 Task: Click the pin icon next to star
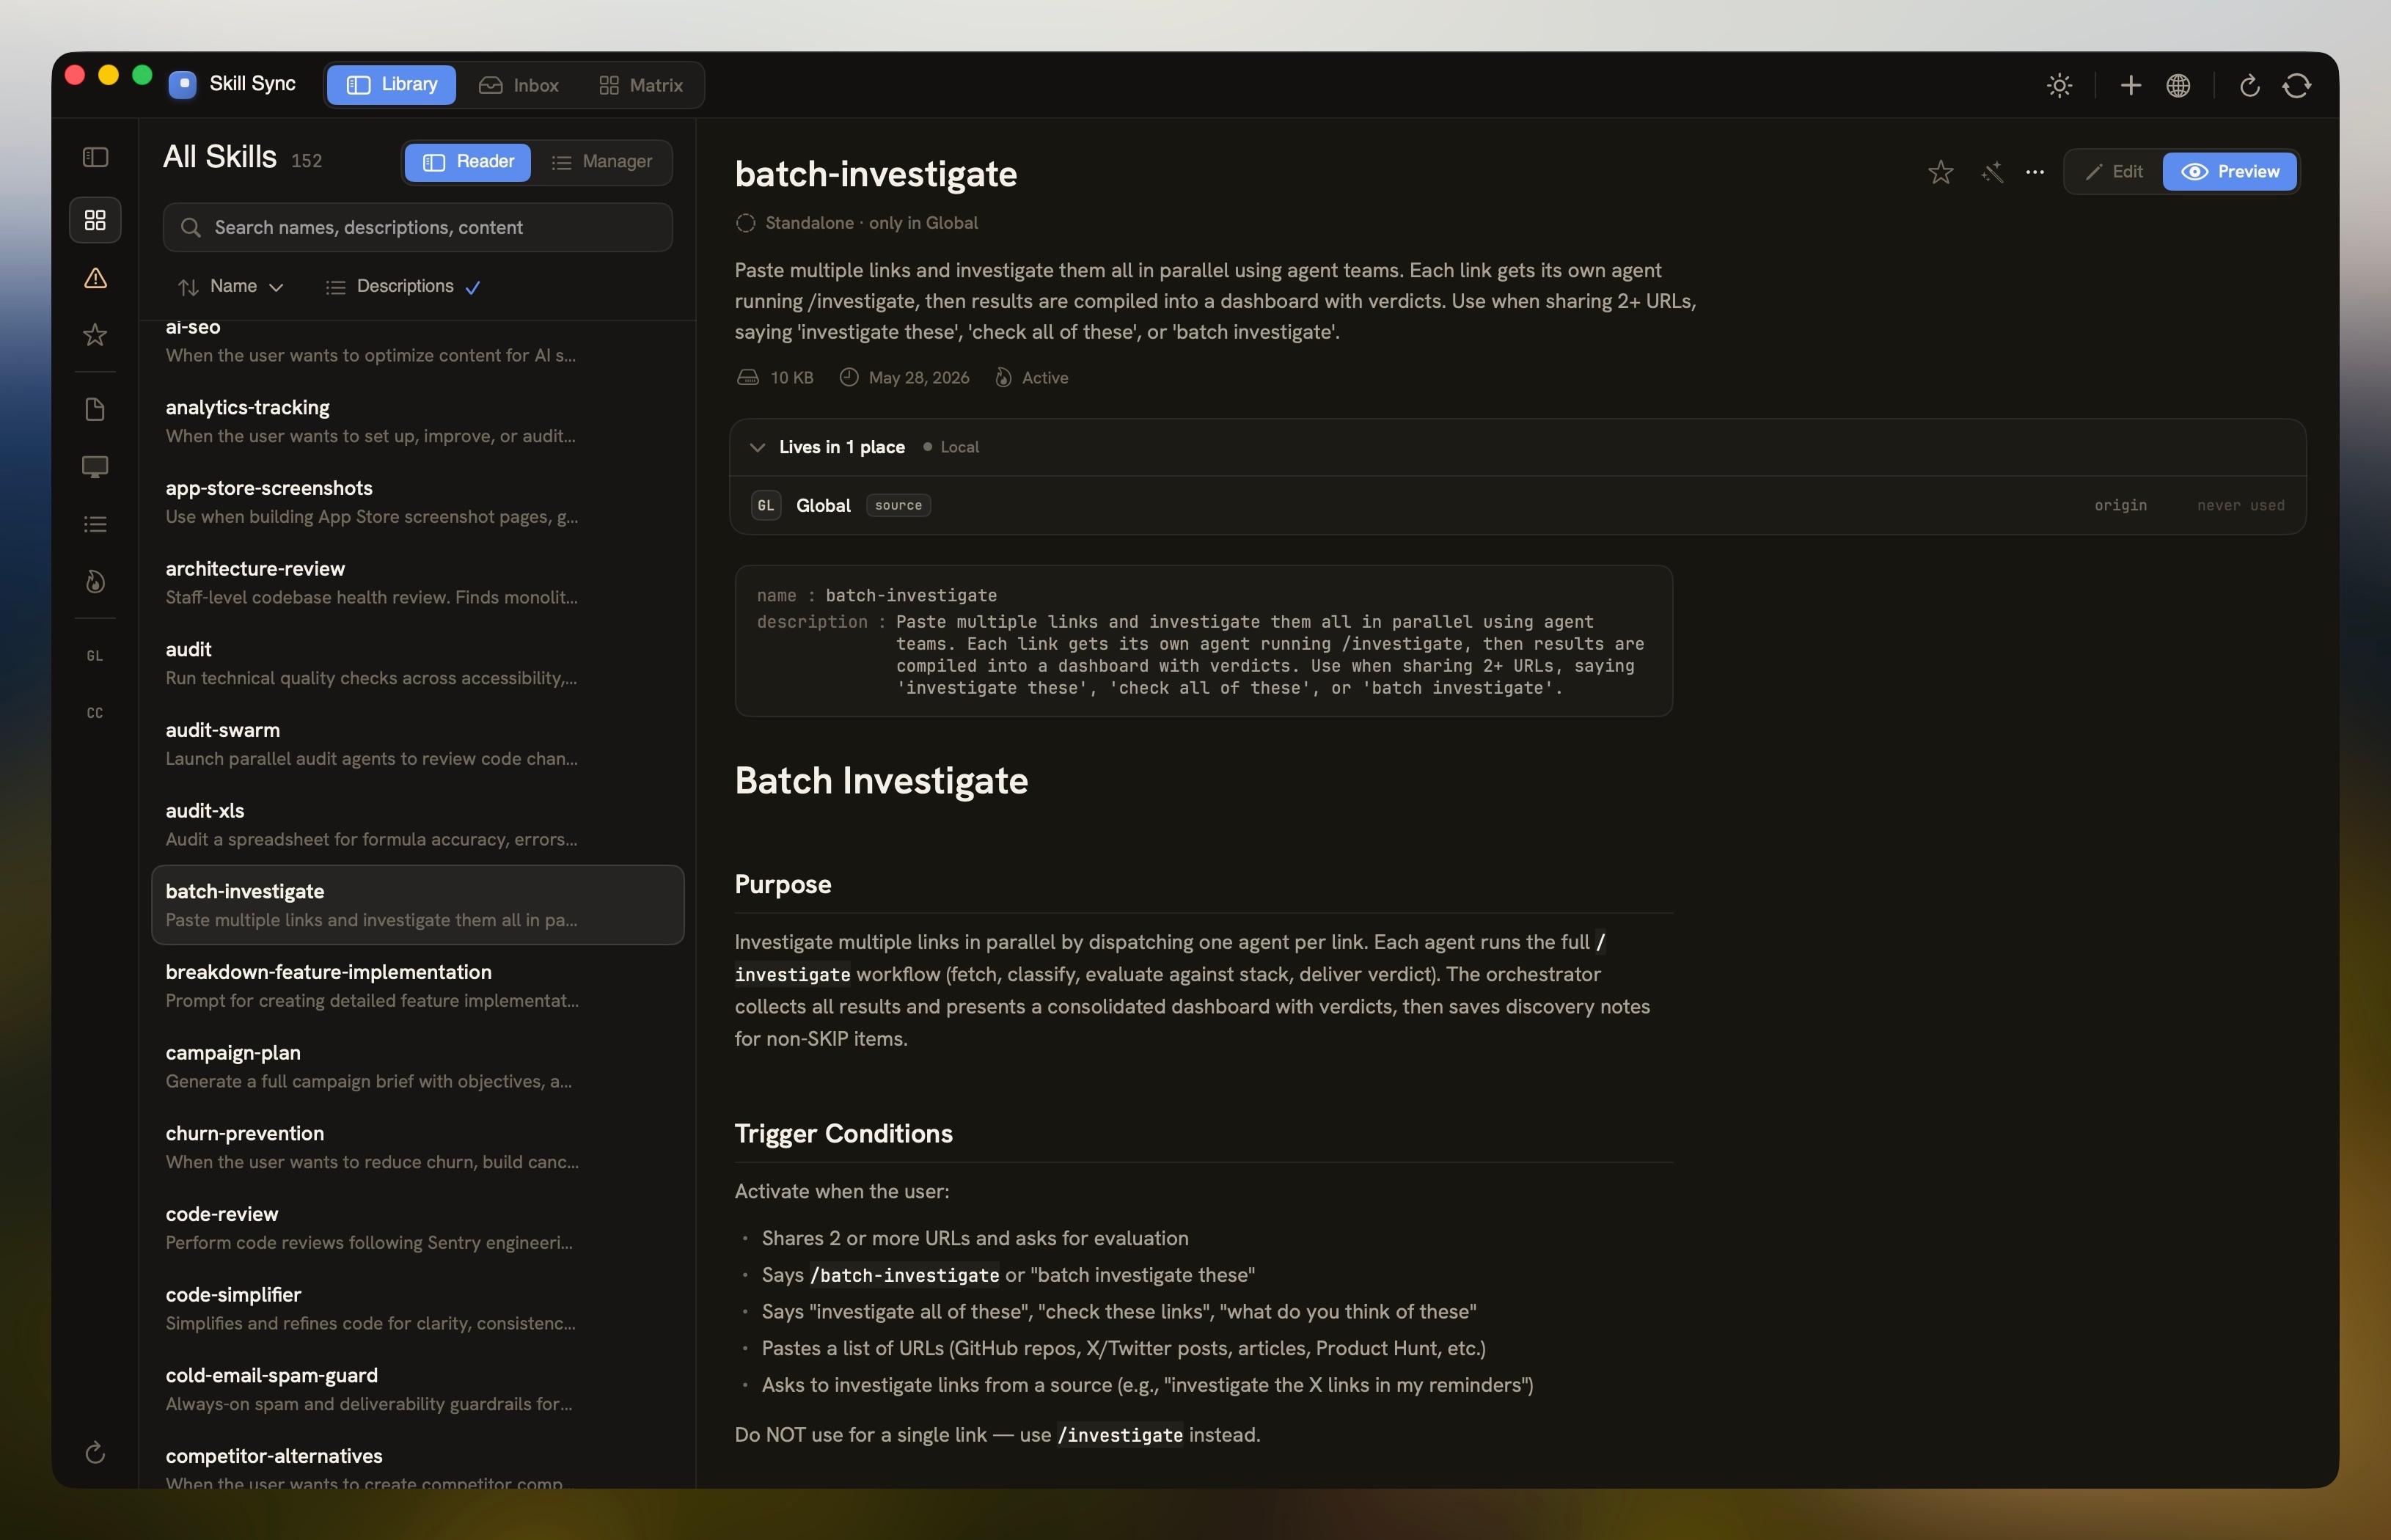point(1992,172)
